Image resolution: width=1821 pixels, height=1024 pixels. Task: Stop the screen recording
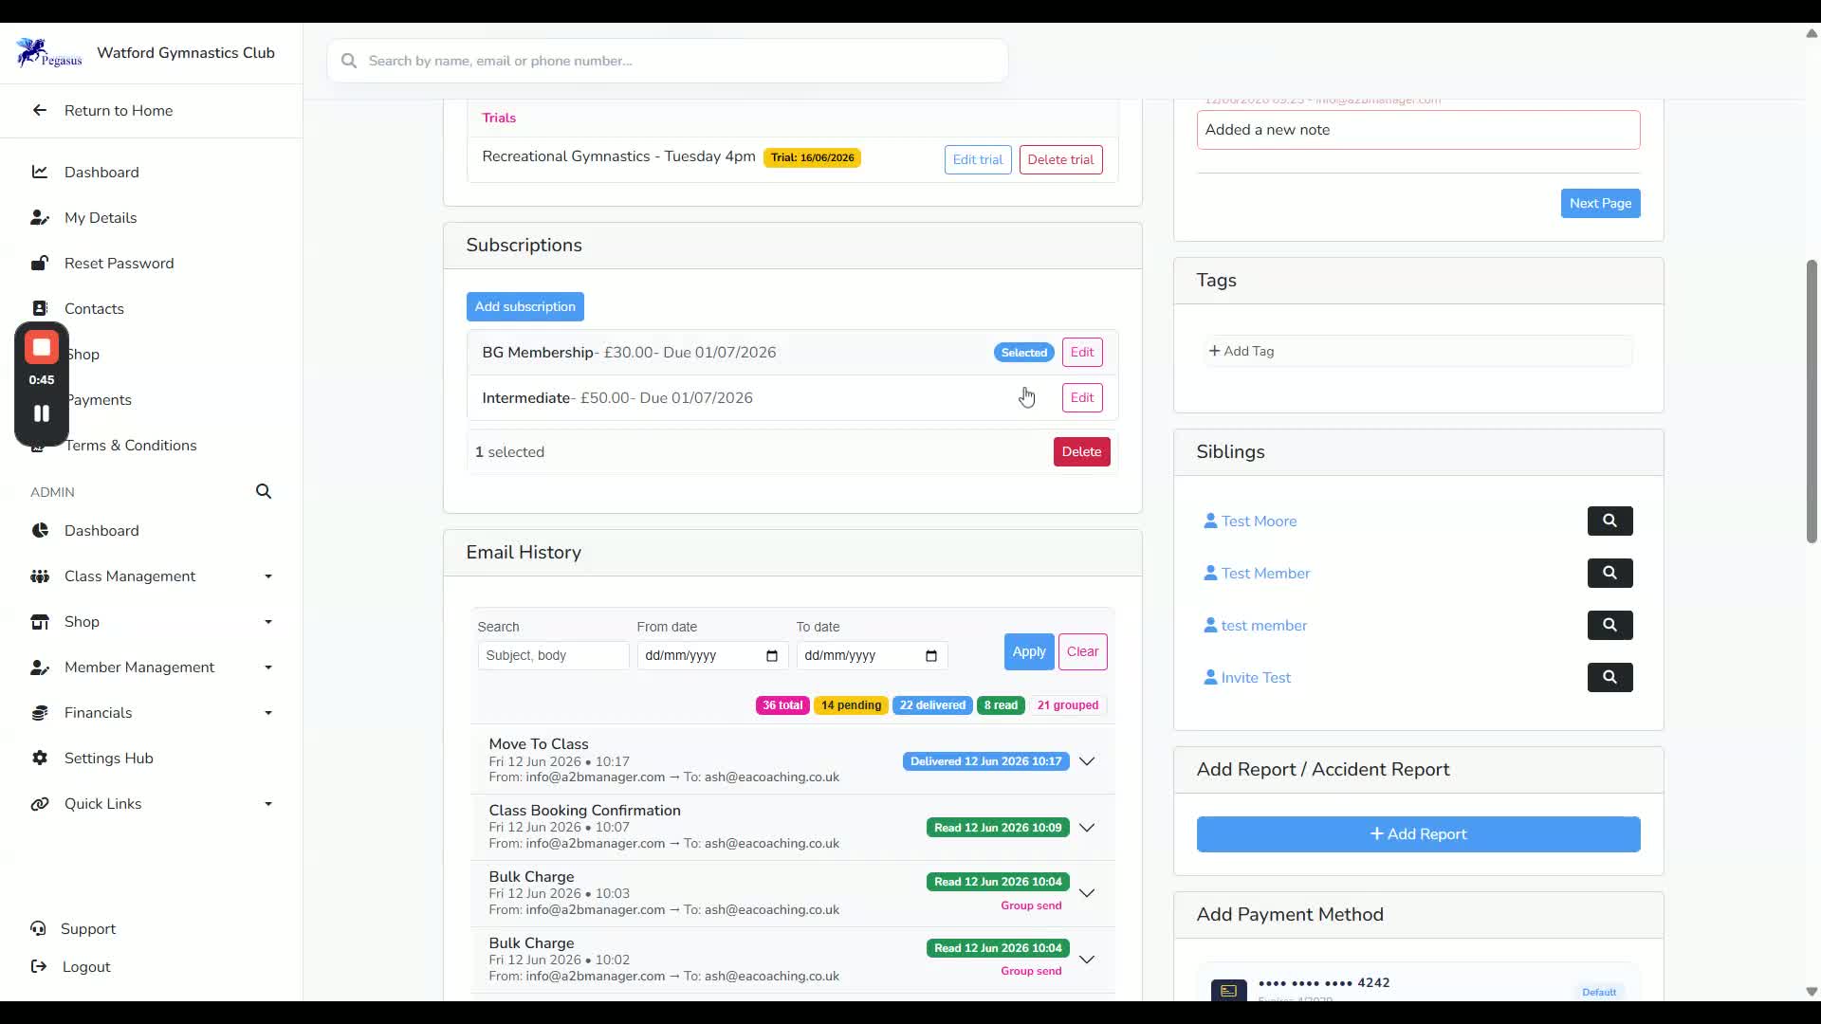(42, 347)
